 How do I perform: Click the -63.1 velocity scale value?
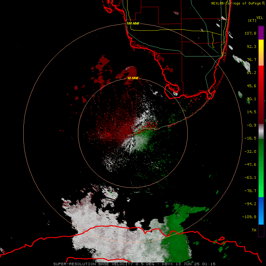pos(250,178)
